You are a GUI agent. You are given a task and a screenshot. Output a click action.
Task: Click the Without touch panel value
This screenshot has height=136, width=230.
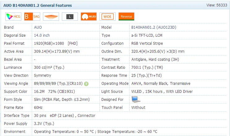[138, 108]
